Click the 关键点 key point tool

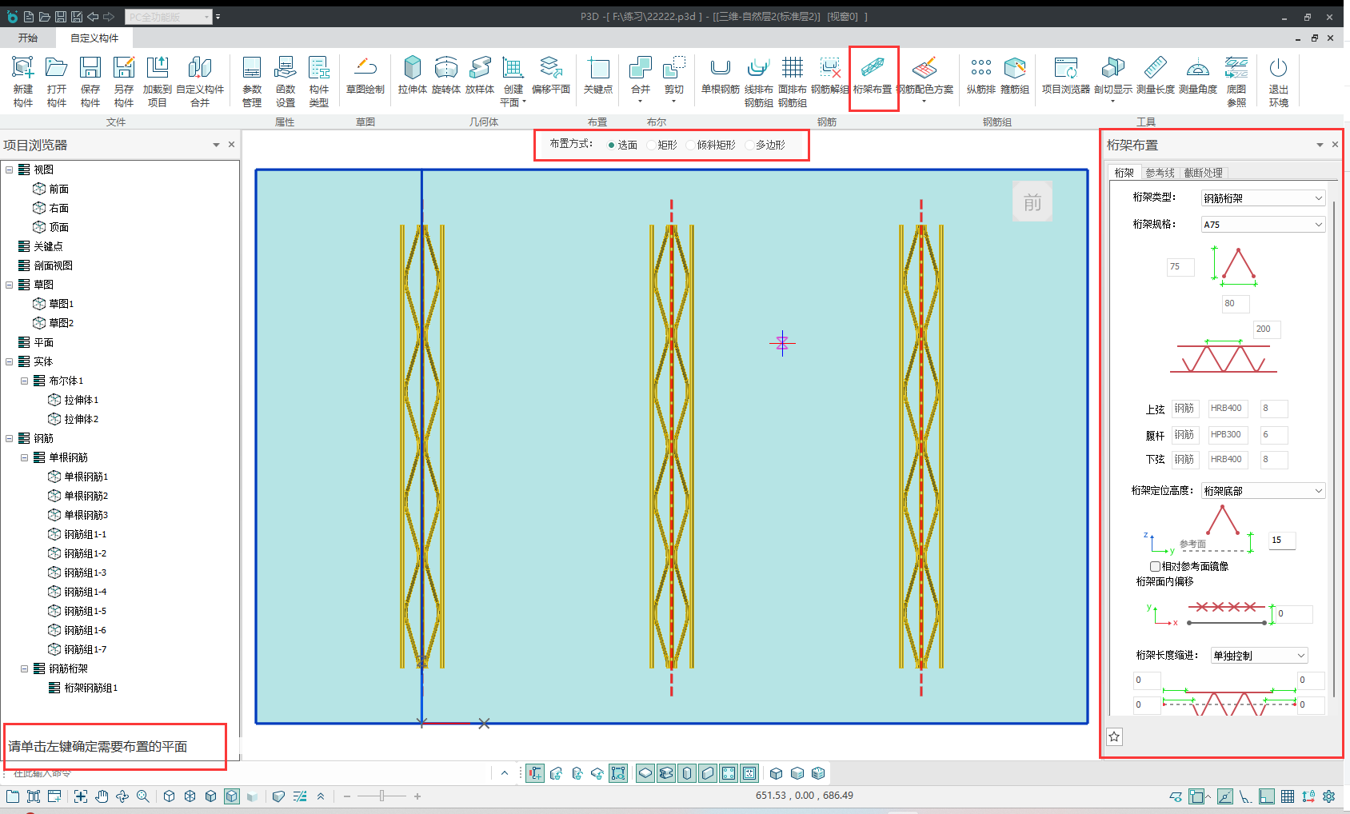(597, 77)
